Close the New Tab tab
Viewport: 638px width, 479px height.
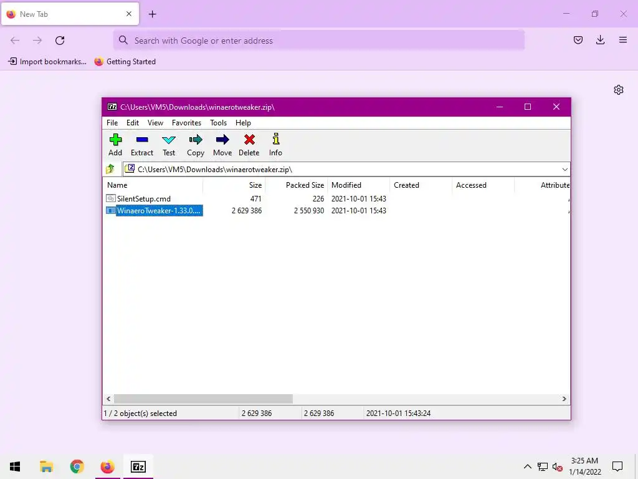click(129, 14)
